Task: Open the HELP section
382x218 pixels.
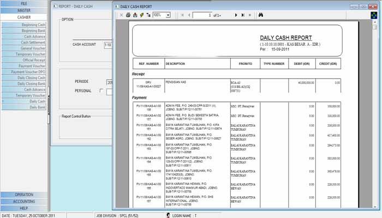Action: click(24, 208)
